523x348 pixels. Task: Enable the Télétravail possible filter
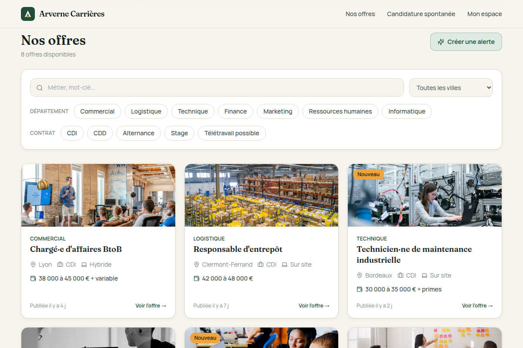[x=232, y=133]
